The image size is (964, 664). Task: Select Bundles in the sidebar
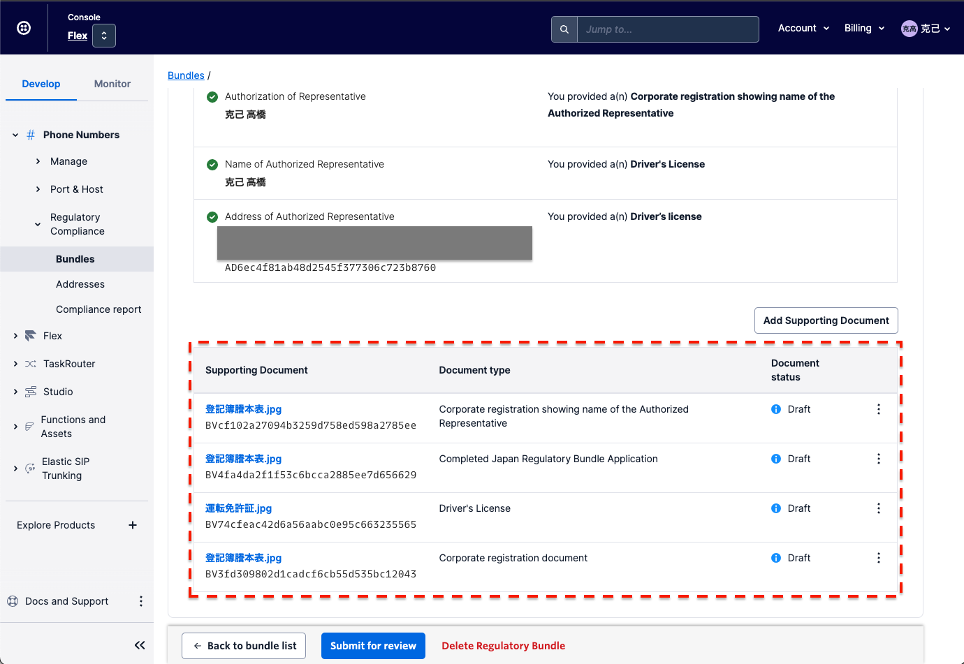(x=77, y=259)
